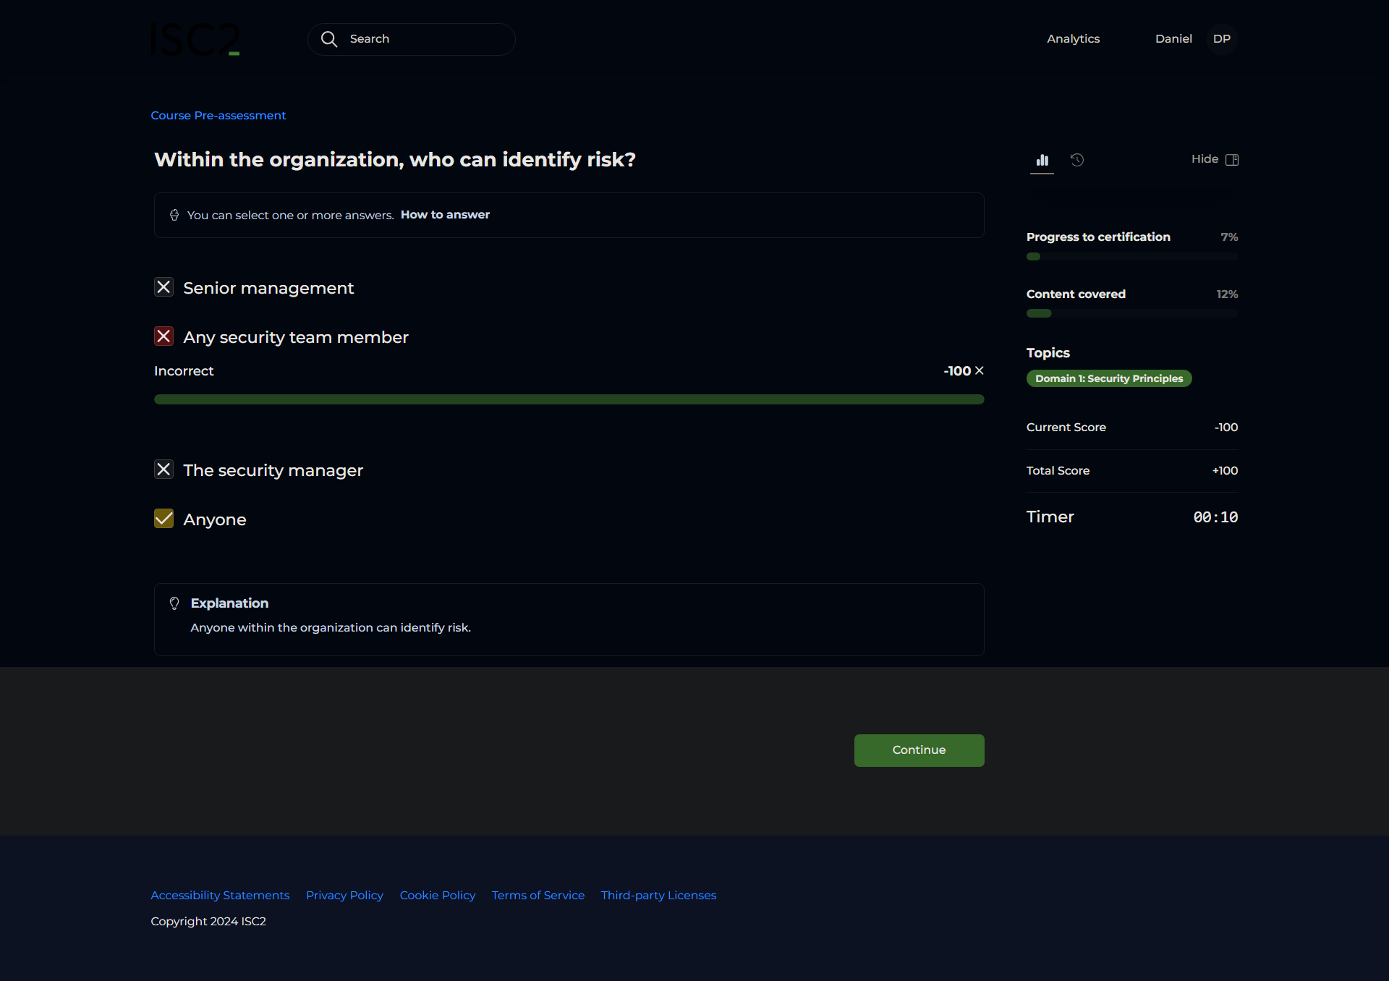Click the ISC2 logo
The height and width of the screenshot is (981, 1389).
pyautogui.click(x=195, y=39)
